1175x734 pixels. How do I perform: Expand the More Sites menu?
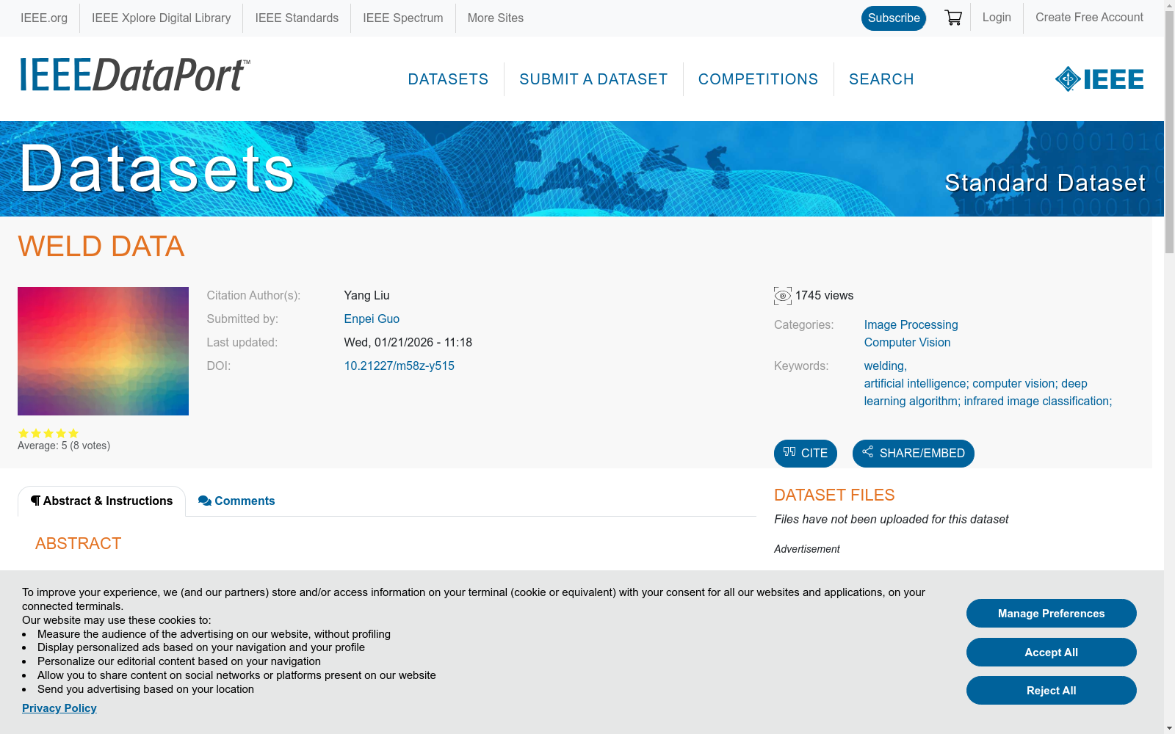pos(496,18)
